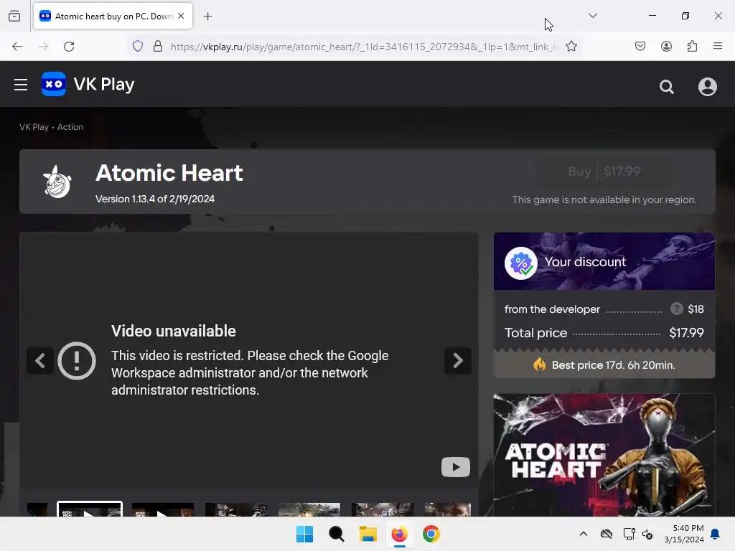
Task: Click the VK Play header title
Action: 104,85
